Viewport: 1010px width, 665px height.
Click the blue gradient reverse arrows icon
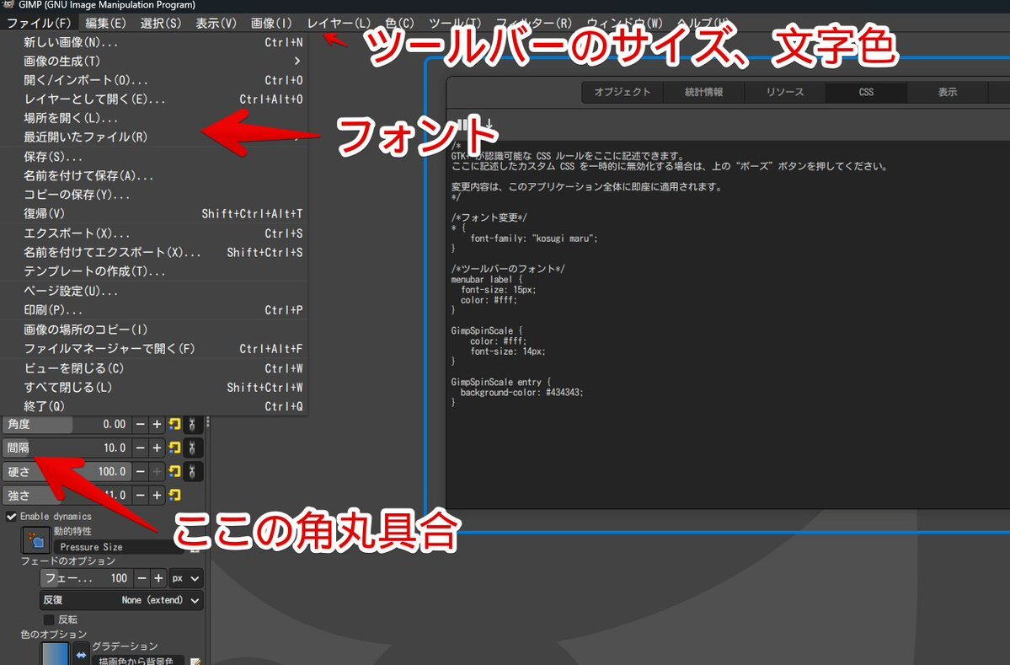pos(81,655)
